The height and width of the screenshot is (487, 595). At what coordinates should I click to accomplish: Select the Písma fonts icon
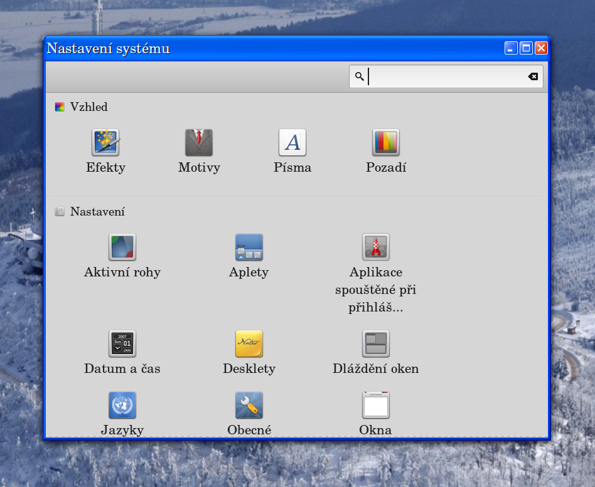coord(292,143)
